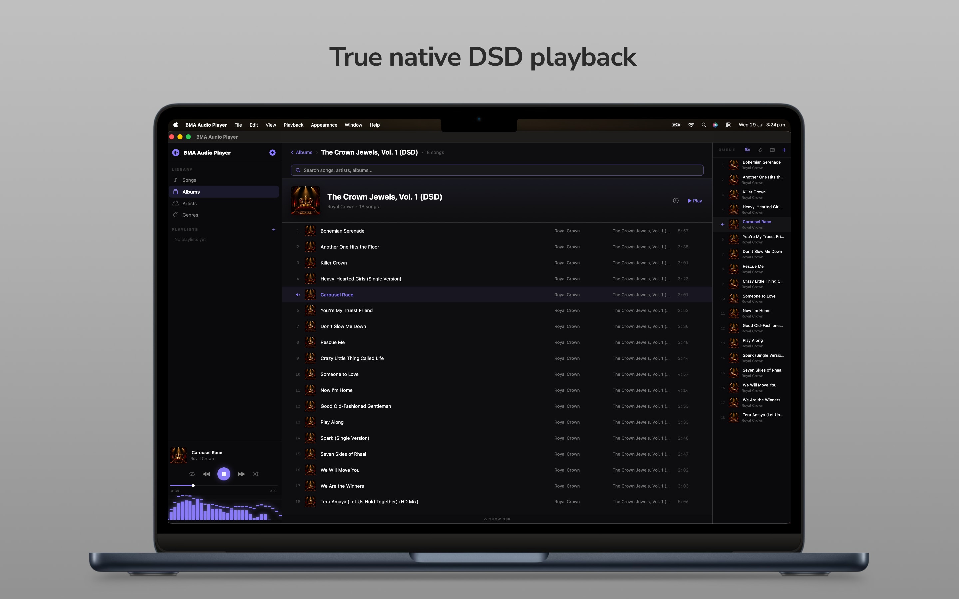Viewport: 959px width, 599px height.
Task: Open the Appearance menu
Action: pos(324,125)
